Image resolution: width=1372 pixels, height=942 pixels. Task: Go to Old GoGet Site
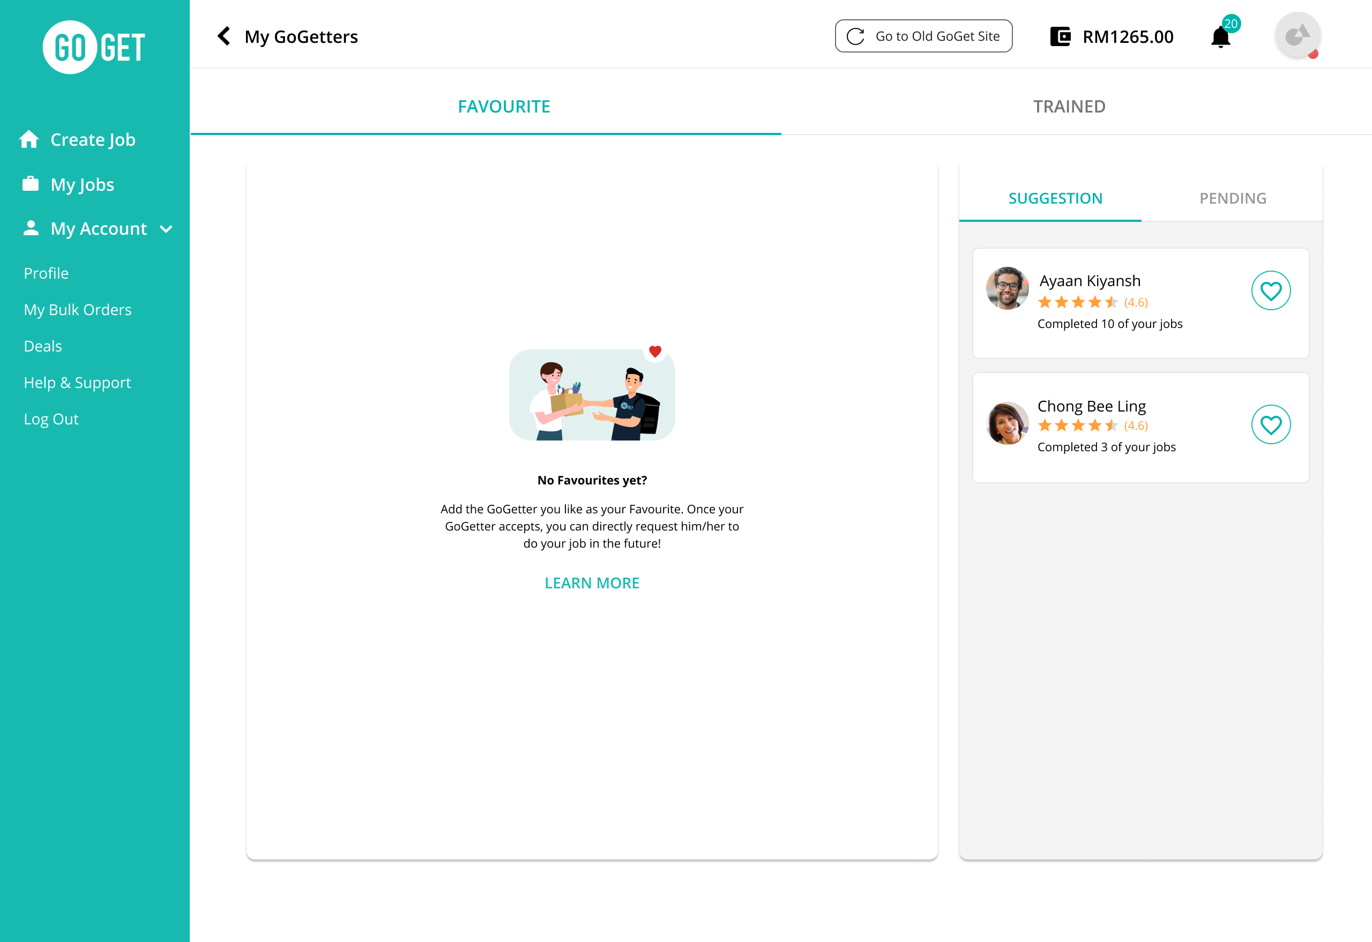pos(923,36)
